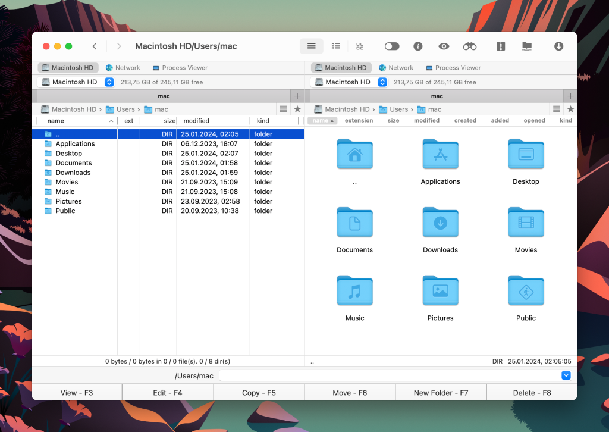Expand the command line history dropdown
The image size is (609, 432).
[x=566, y=375]
